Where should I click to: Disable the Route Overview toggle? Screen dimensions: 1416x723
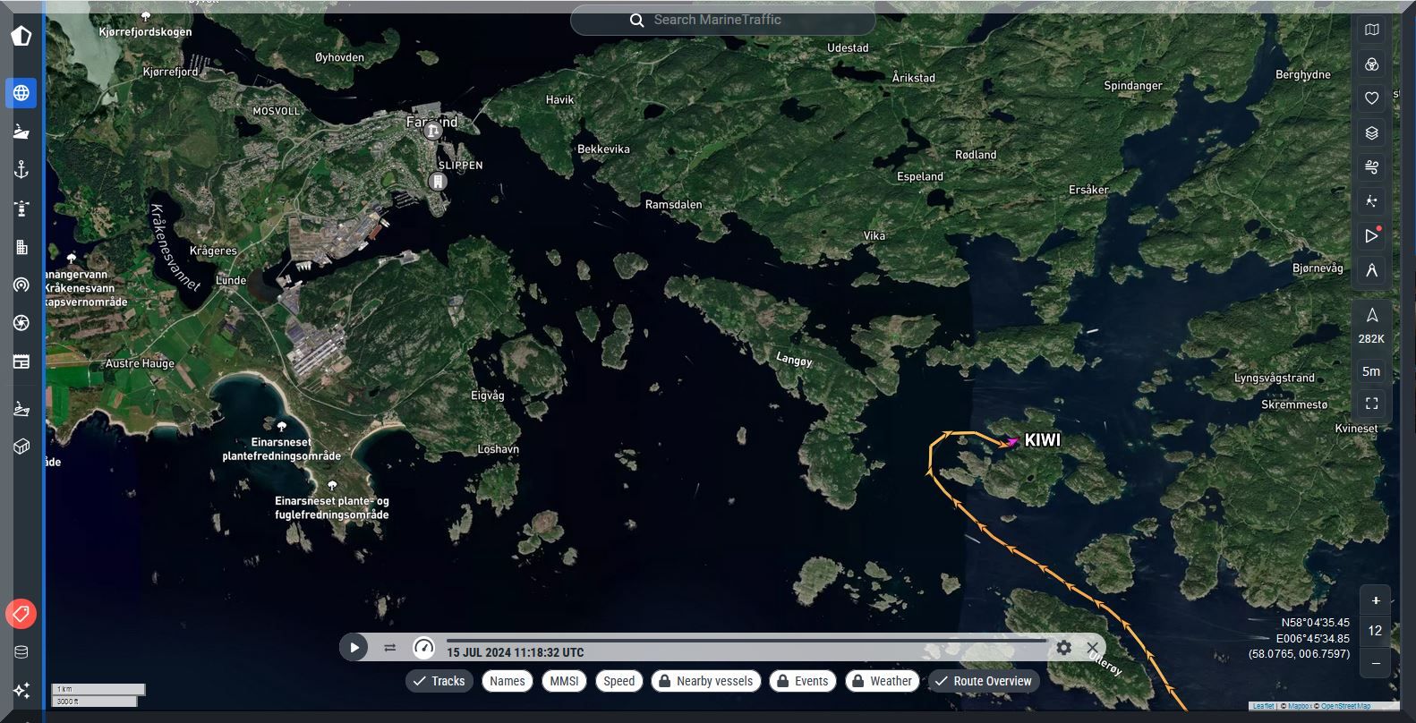tap(983, 681)
